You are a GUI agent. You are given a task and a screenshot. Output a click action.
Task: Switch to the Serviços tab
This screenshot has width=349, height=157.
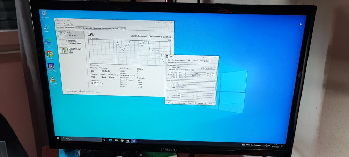pyautogui.click(x=122, y=29)
